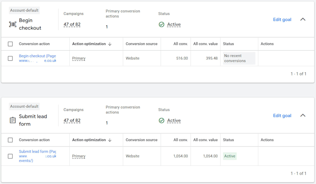The image size is (316, 184).
Task: Click the 1,054.00 All conv. cell
Action: coord(181,156)
